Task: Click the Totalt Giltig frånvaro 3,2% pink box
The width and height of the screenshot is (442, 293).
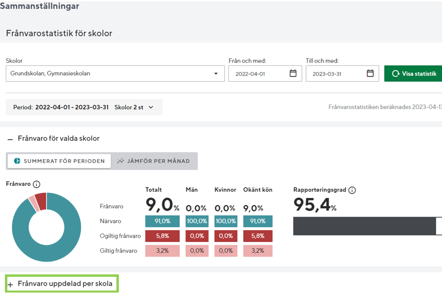Action: pyautogui.click(x=162, y=250)
